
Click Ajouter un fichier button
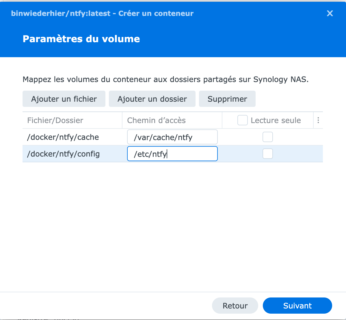[64, 99]
